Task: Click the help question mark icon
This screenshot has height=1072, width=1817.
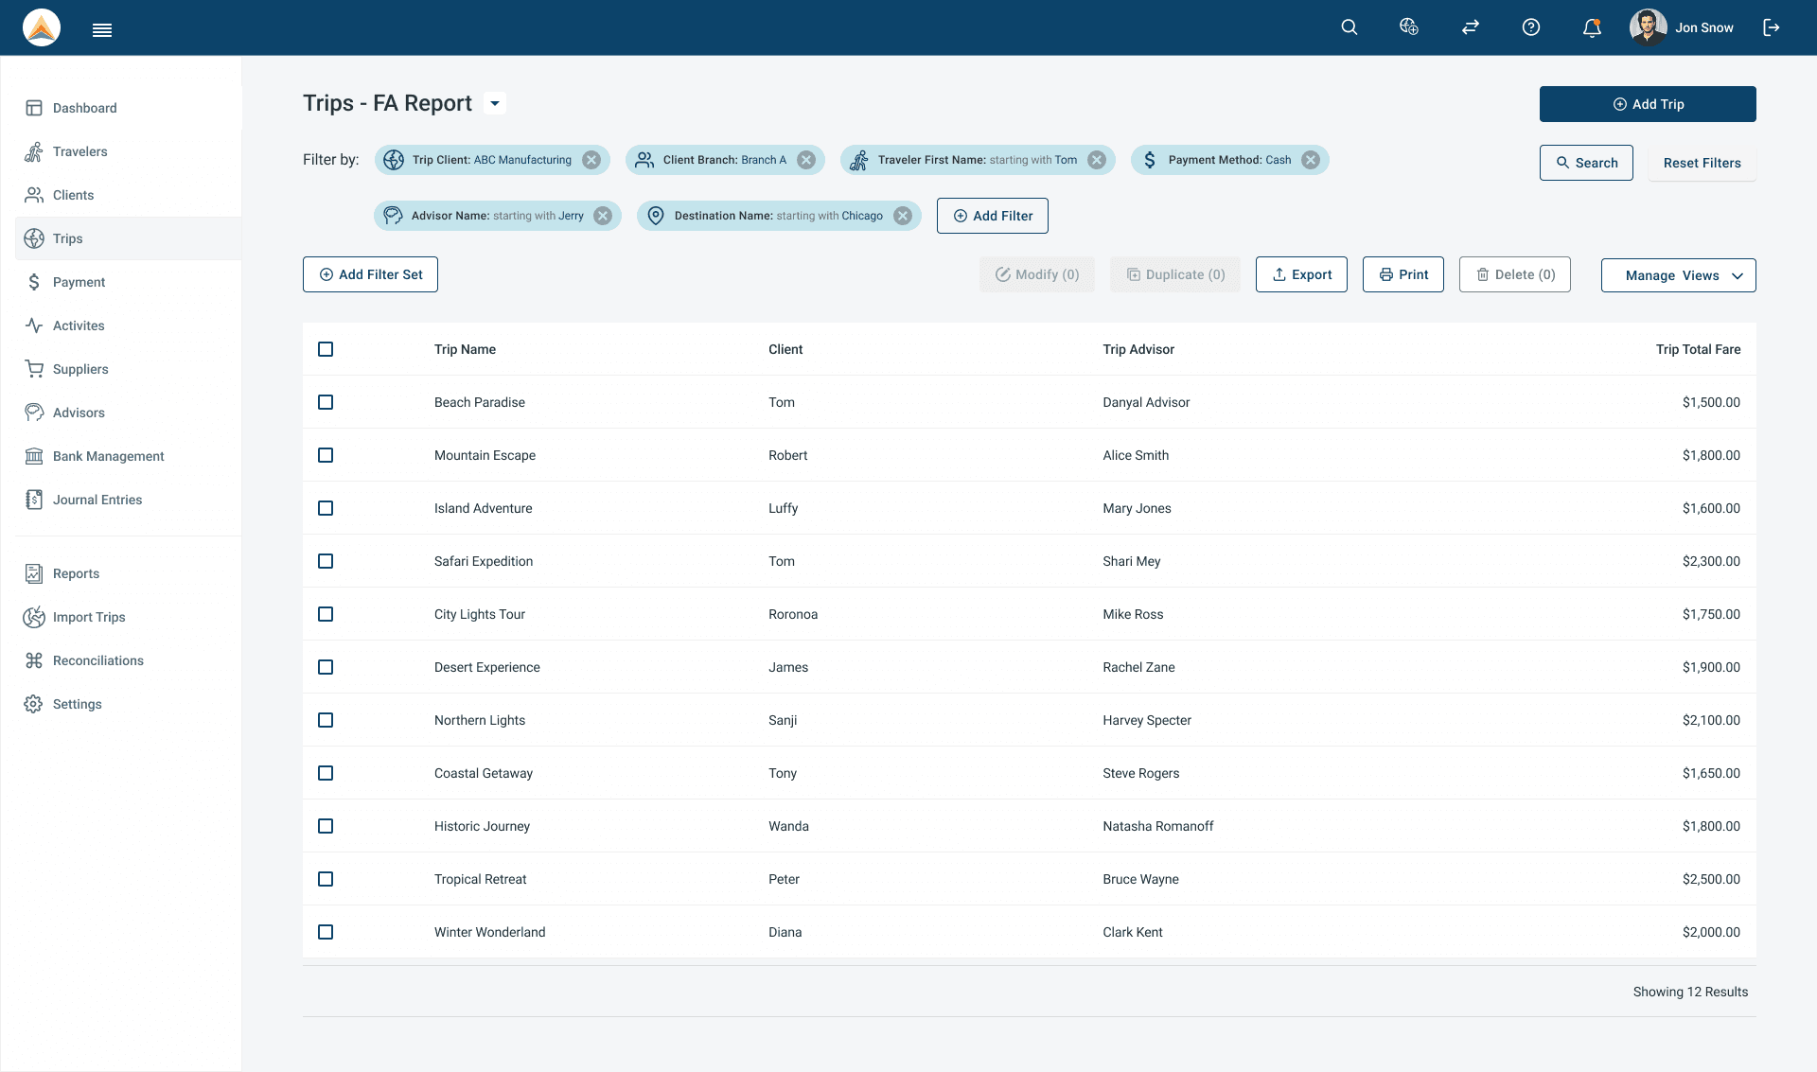Action: (x=1531, y=27)
